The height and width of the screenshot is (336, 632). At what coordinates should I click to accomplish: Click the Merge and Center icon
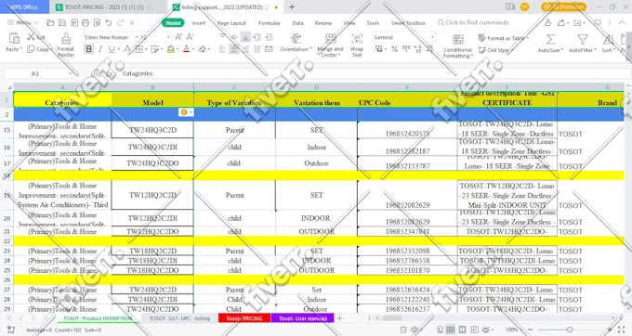330,39
